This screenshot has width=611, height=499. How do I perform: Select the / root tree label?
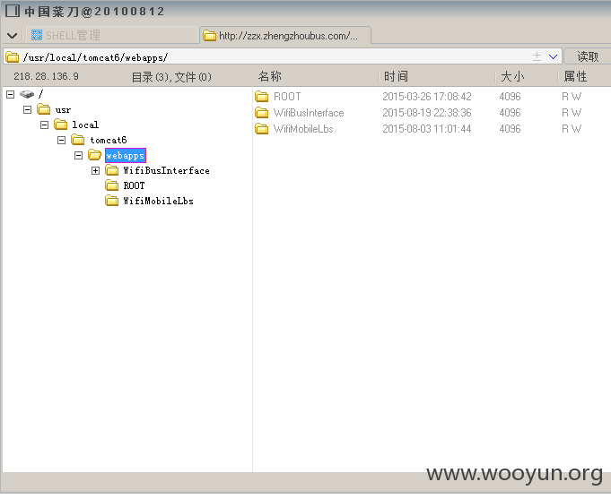point(40,94)
